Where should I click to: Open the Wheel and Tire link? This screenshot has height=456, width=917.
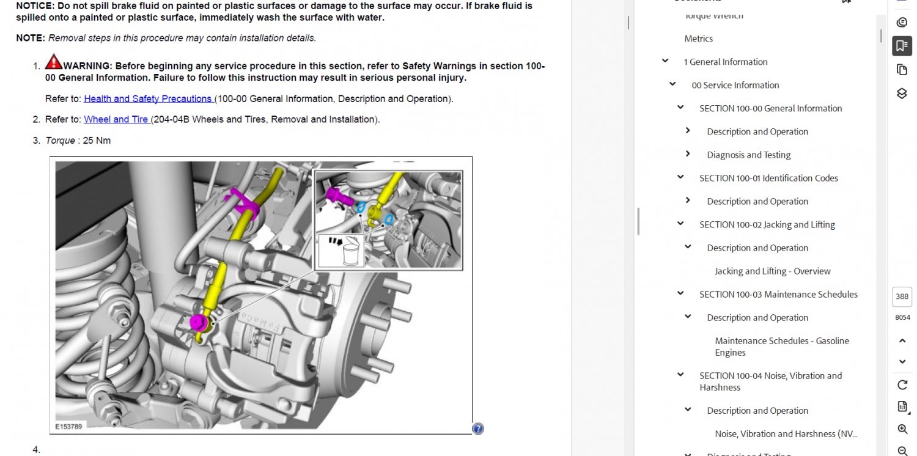point(116,119)
